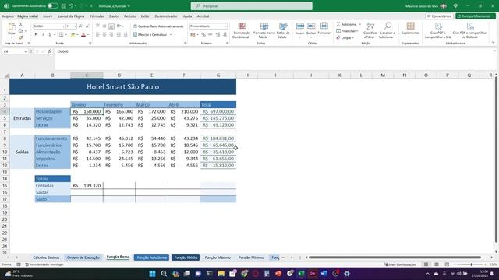
Task: Switch to normal view in status bar
Action: point(426,264)
